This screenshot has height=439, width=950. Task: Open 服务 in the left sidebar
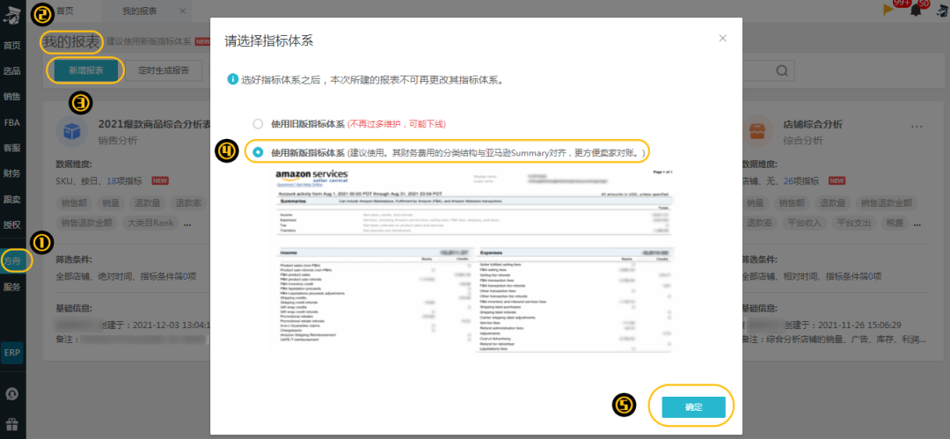(x=12, y=287)
